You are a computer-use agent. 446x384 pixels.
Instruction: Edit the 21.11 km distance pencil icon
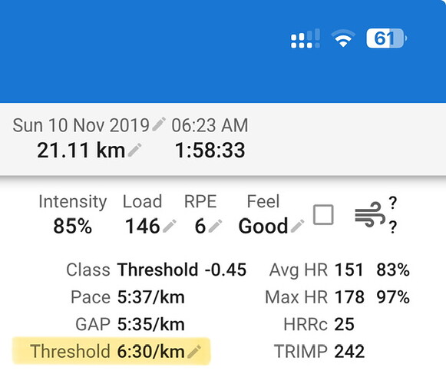(x=134, y=150)
